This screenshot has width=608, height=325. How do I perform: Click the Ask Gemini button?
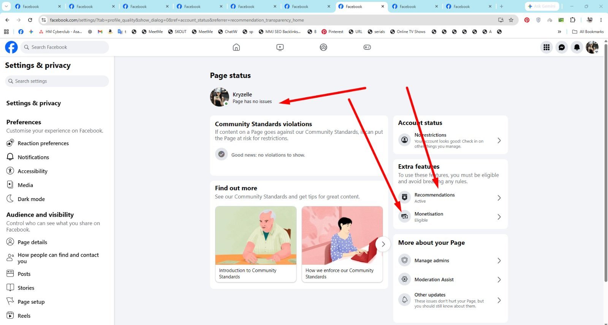[542, 6]
